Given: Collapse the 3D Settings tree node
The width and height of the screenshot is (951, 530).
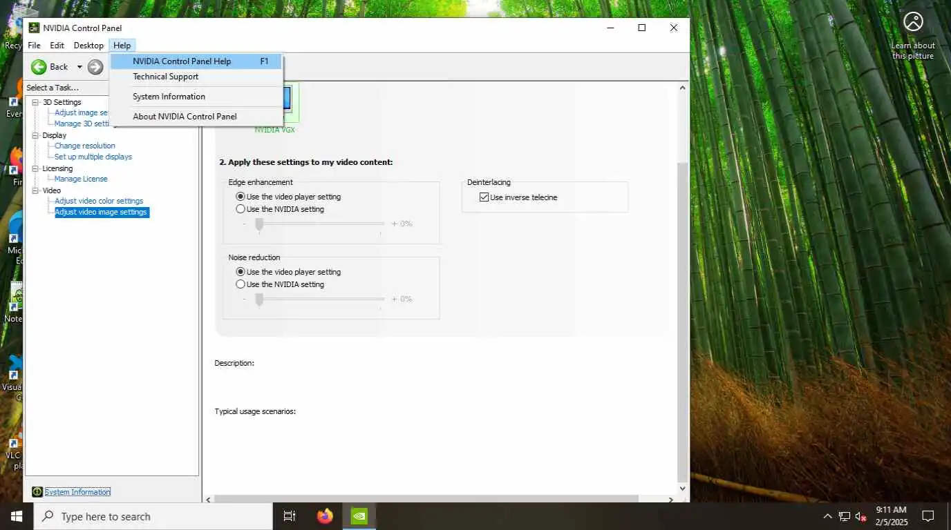Looking at the screenshot, I should pyautogui.click(x=36, y=102).
